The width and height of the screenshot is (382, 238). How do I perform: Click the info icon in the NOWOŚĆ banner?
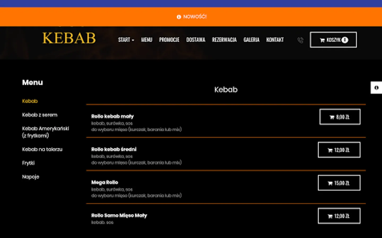(179, 17)
